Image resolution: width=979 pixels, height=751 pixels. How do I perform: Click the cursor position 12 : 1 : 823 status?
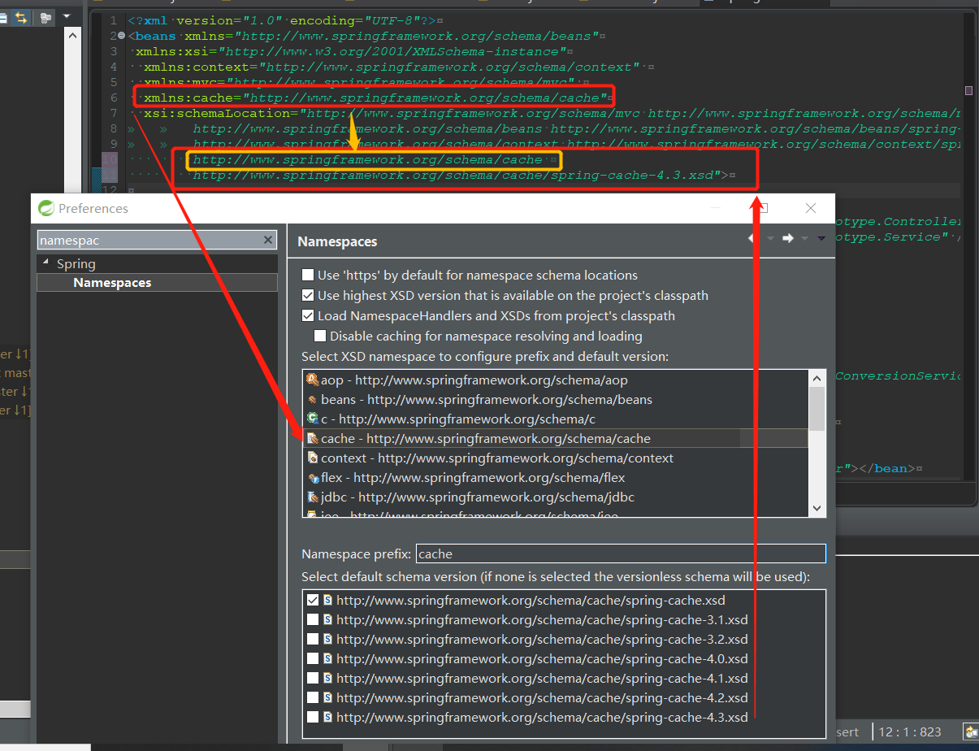[x=909, y=731]
